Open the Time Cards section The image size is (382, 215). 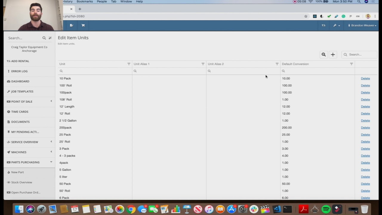pyautogui.click(x=20, y=111)
